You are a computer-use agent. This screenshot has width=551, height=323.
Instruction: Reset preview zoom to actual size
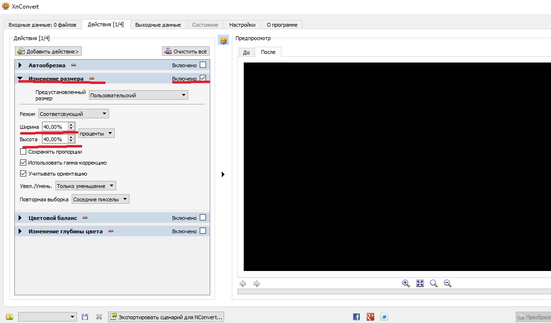click(433, 283)
